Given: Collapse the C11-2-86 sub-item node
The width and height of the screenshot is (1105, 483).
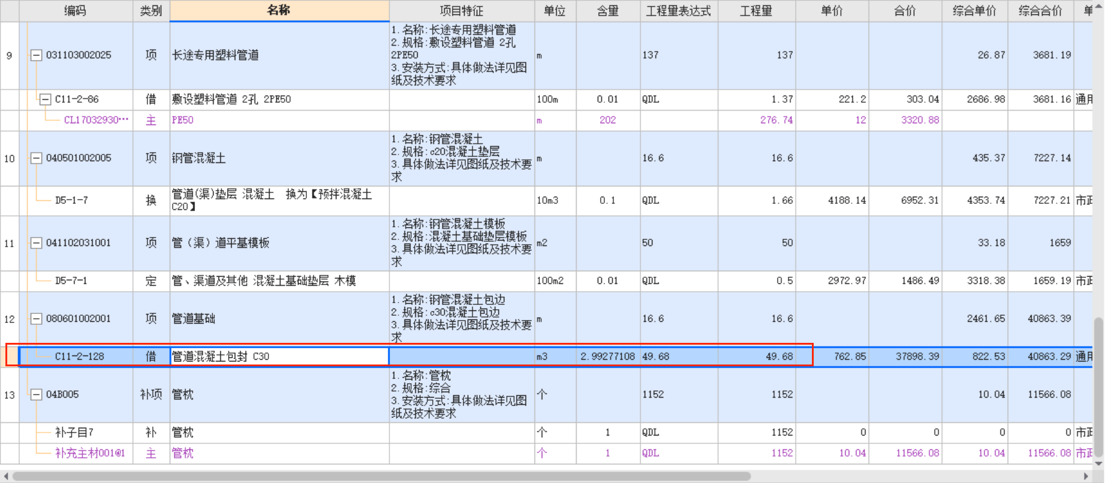Looking at the screenshot, I should (x=45, y=100).
